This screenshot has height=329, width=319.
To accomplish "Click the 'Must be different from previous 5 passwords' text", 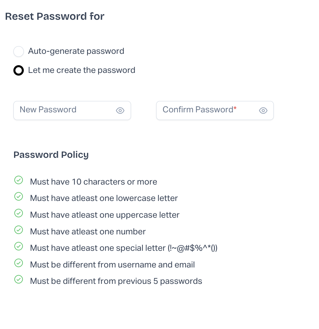I will [116, 281].
